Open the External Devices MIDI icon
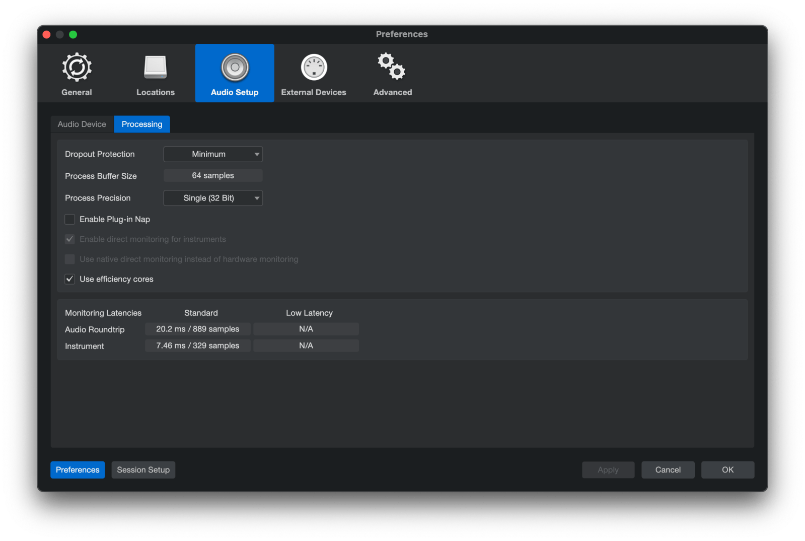This screenshot has width=805, height=541. pyautogui.click(x=314, y=67)
